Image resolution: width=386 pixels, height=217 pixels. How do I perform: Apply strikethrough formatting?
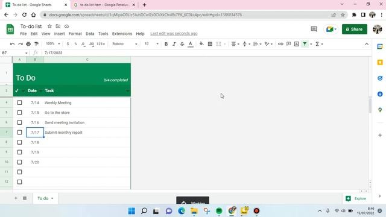[x=182, y=44]
